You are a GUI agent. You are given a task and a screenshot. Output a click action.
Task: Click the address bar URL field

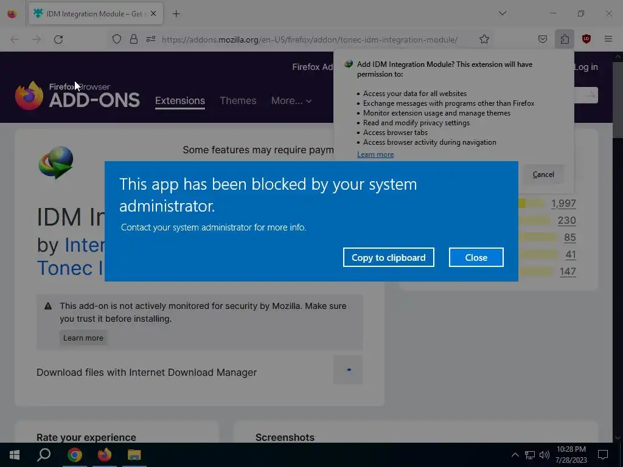(310, 40)
